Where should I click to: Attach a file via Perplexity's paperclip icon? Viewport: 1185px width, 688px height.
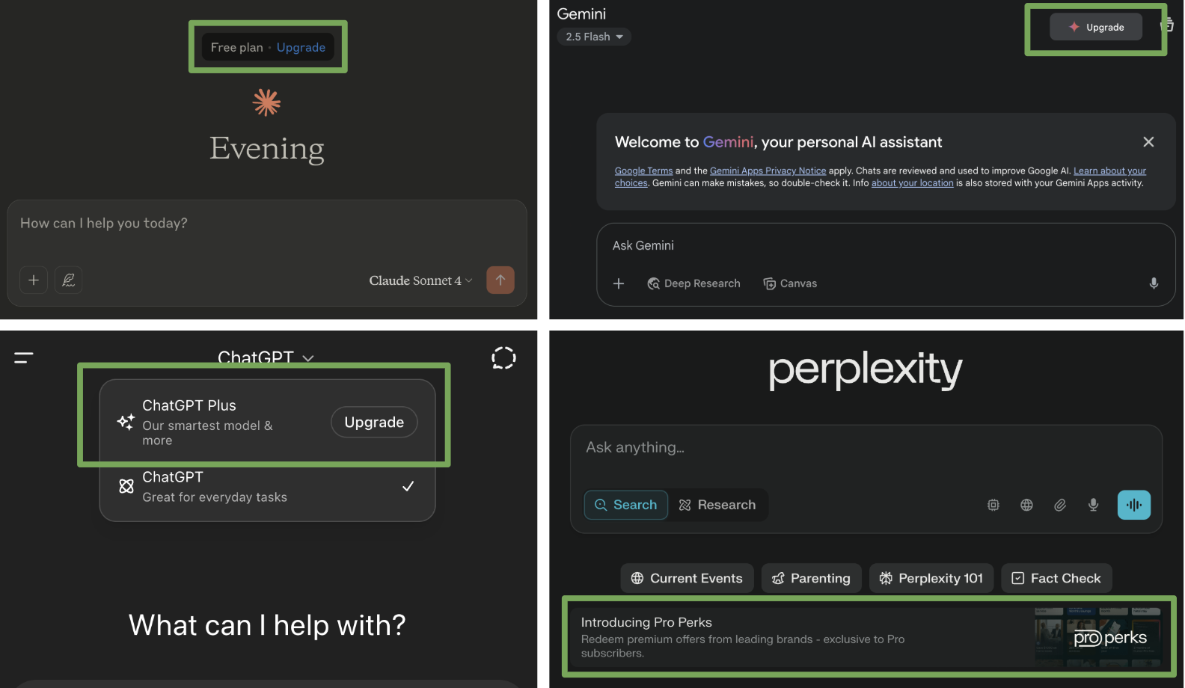tap(1060, 506)
